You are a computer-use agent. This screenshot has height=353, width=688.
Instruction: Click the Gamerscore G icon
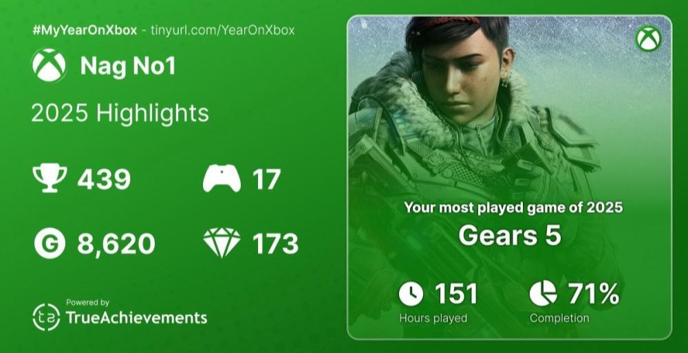[50, 243]
